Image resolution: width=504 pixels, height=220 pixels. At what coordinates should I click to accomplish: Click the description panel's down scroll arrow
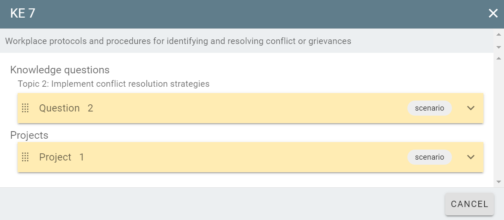499,47
